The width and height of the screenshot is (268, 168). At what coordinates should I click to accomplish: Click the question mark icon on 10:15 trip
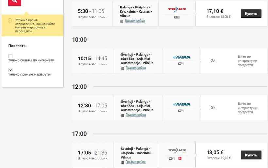point(213,60)
